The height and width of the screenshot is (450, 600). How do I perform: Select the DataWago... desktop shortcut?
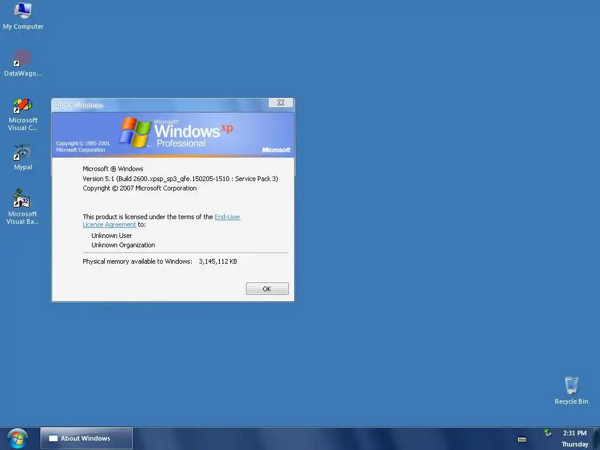pyautogui.click(x=23, y=63)
